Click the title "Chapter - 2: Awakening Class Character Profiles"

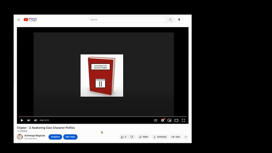pyautogui.click(x=46, y=127)
